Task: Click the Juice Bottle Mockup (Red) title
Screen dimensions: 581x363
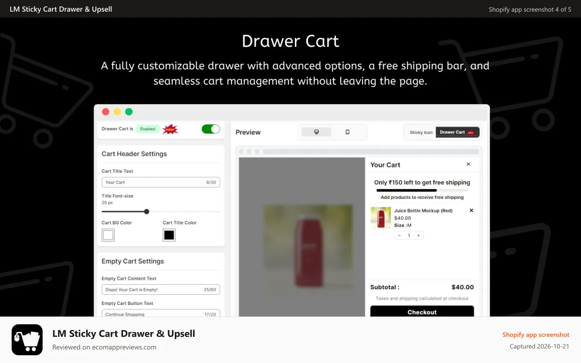Action: (423, 211)
